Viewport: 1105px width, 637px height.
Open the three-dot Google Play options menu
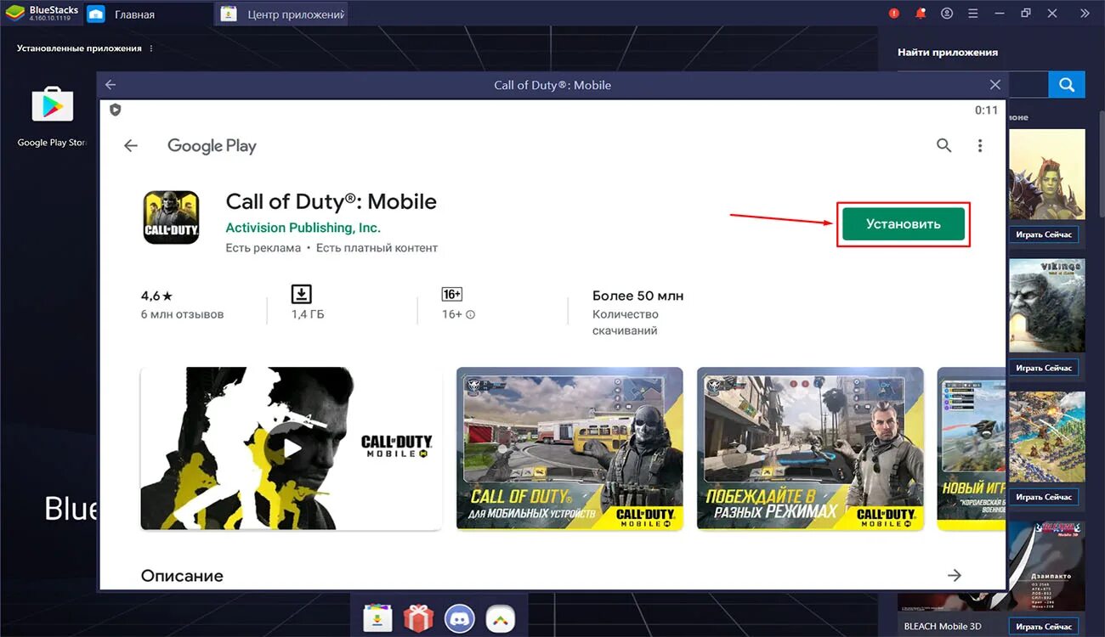980,145
